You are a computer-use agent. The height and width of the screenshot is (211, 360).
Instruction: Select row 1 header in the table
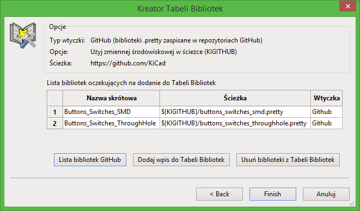[x=55, y=112]
